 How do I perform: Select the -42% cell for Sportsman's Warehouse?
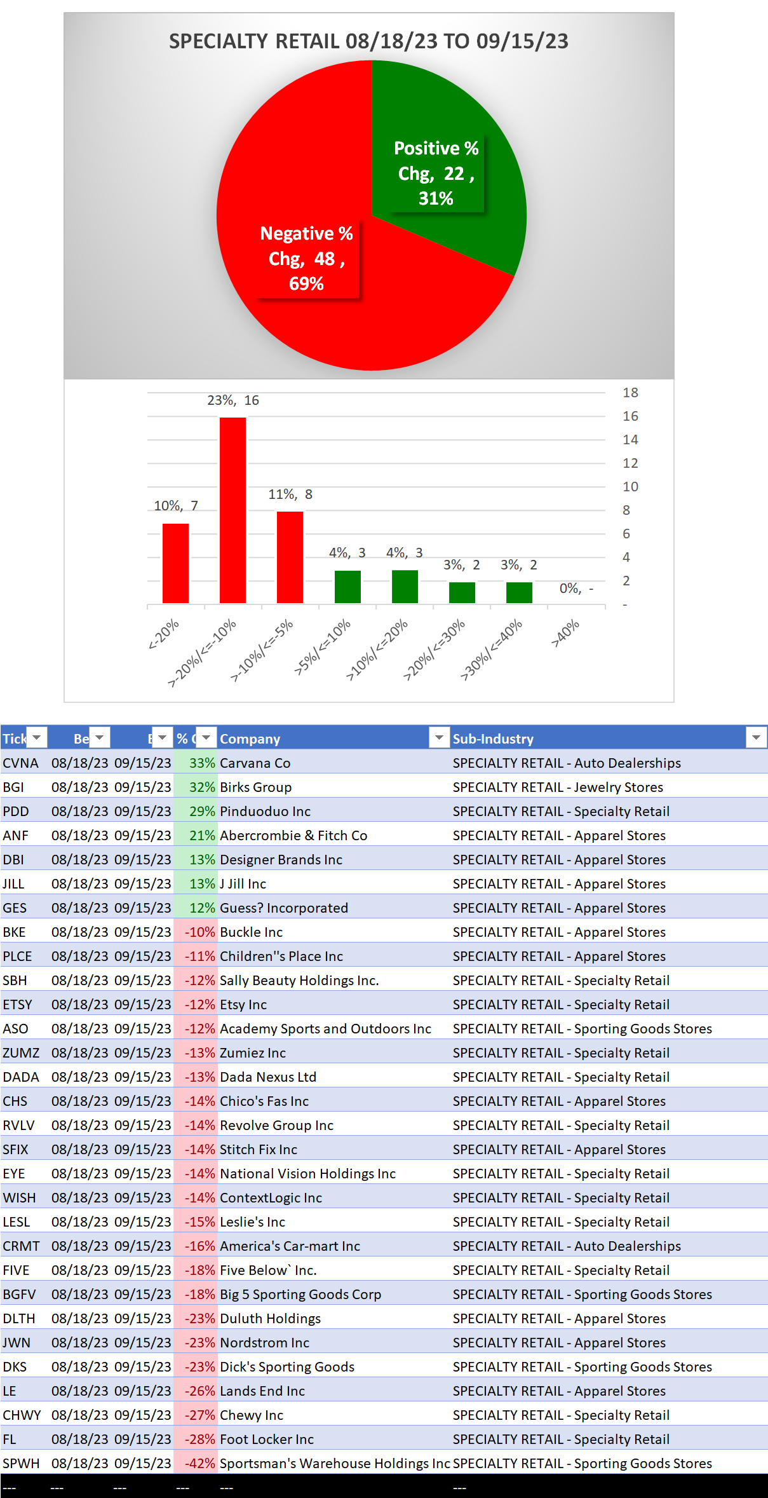pyautogui.click(x=196, y=1463)
